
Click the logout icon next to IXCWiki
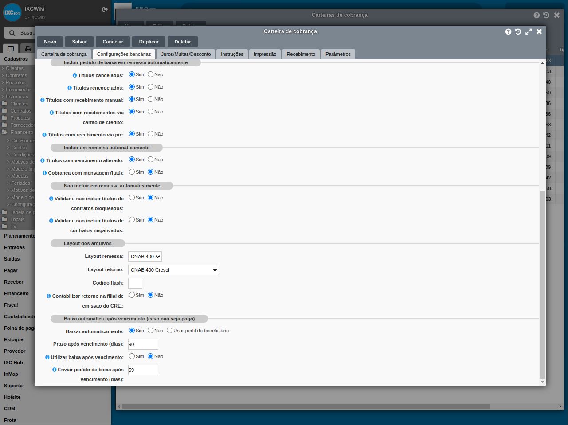coord(105,9)
